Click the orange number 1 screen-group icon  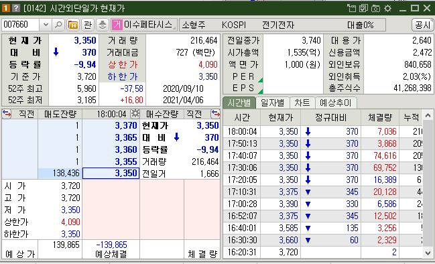pyautogui.click(x=5, y=8)
